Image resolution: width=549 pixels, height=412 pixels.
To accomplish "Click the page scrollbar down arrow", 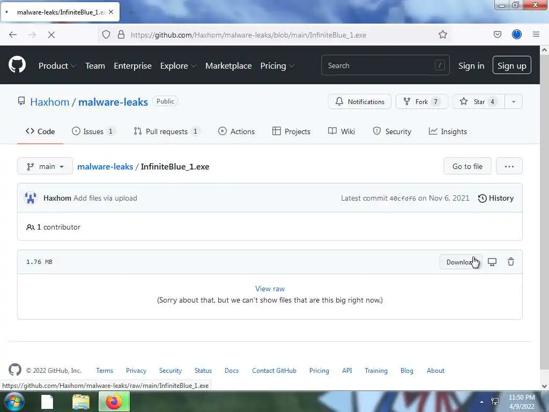I will pos(544,386).
